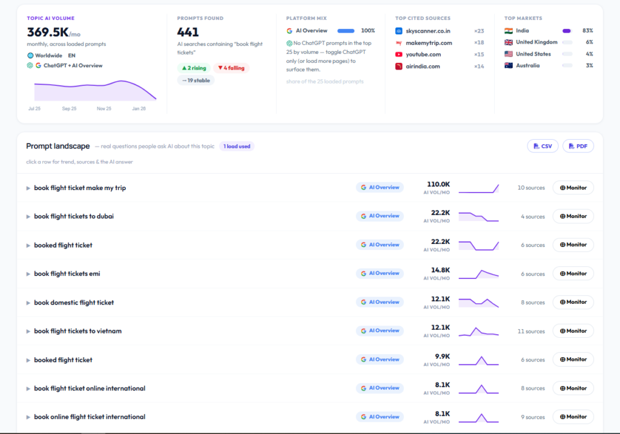Click the topic AI volume trend chart
620x434 pixels.
tap(95, 90)
